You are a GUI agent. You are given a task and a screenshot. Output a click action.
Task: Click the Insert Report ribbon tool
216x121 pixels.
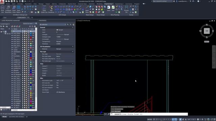tap(19, 9)
